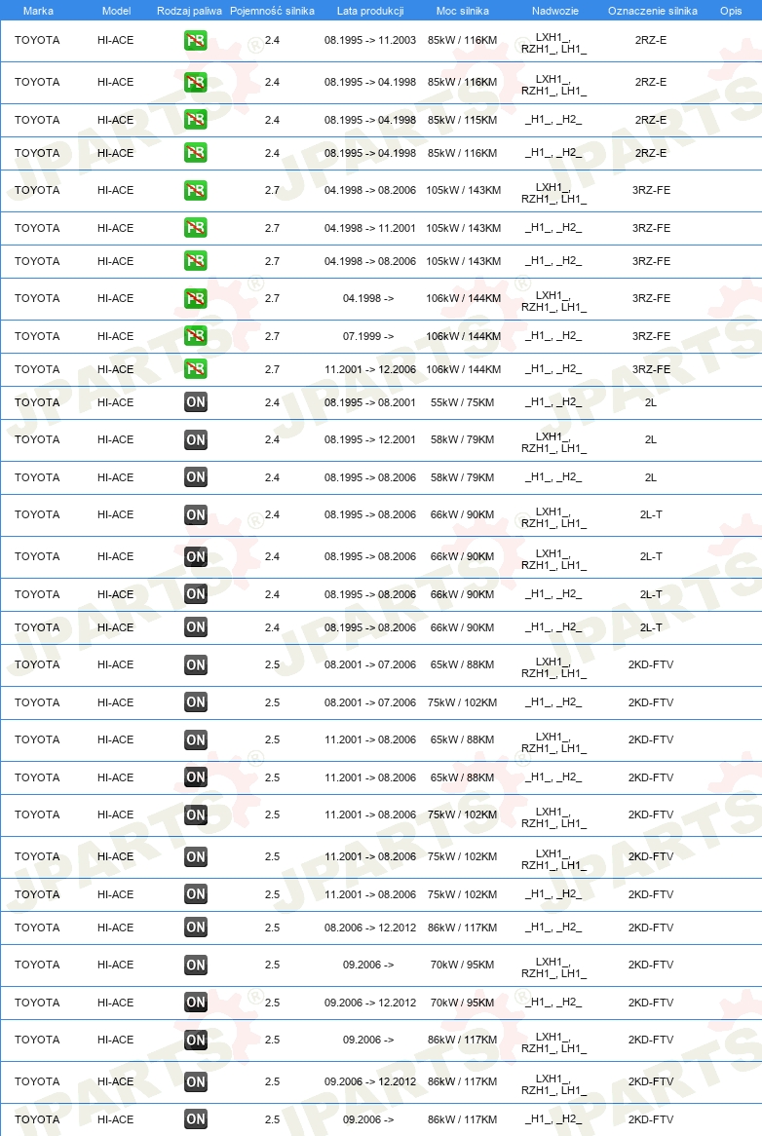
Task: Select the power cell 85kW / 115KM
Action: pyautogui.click(x=462, y=120)
